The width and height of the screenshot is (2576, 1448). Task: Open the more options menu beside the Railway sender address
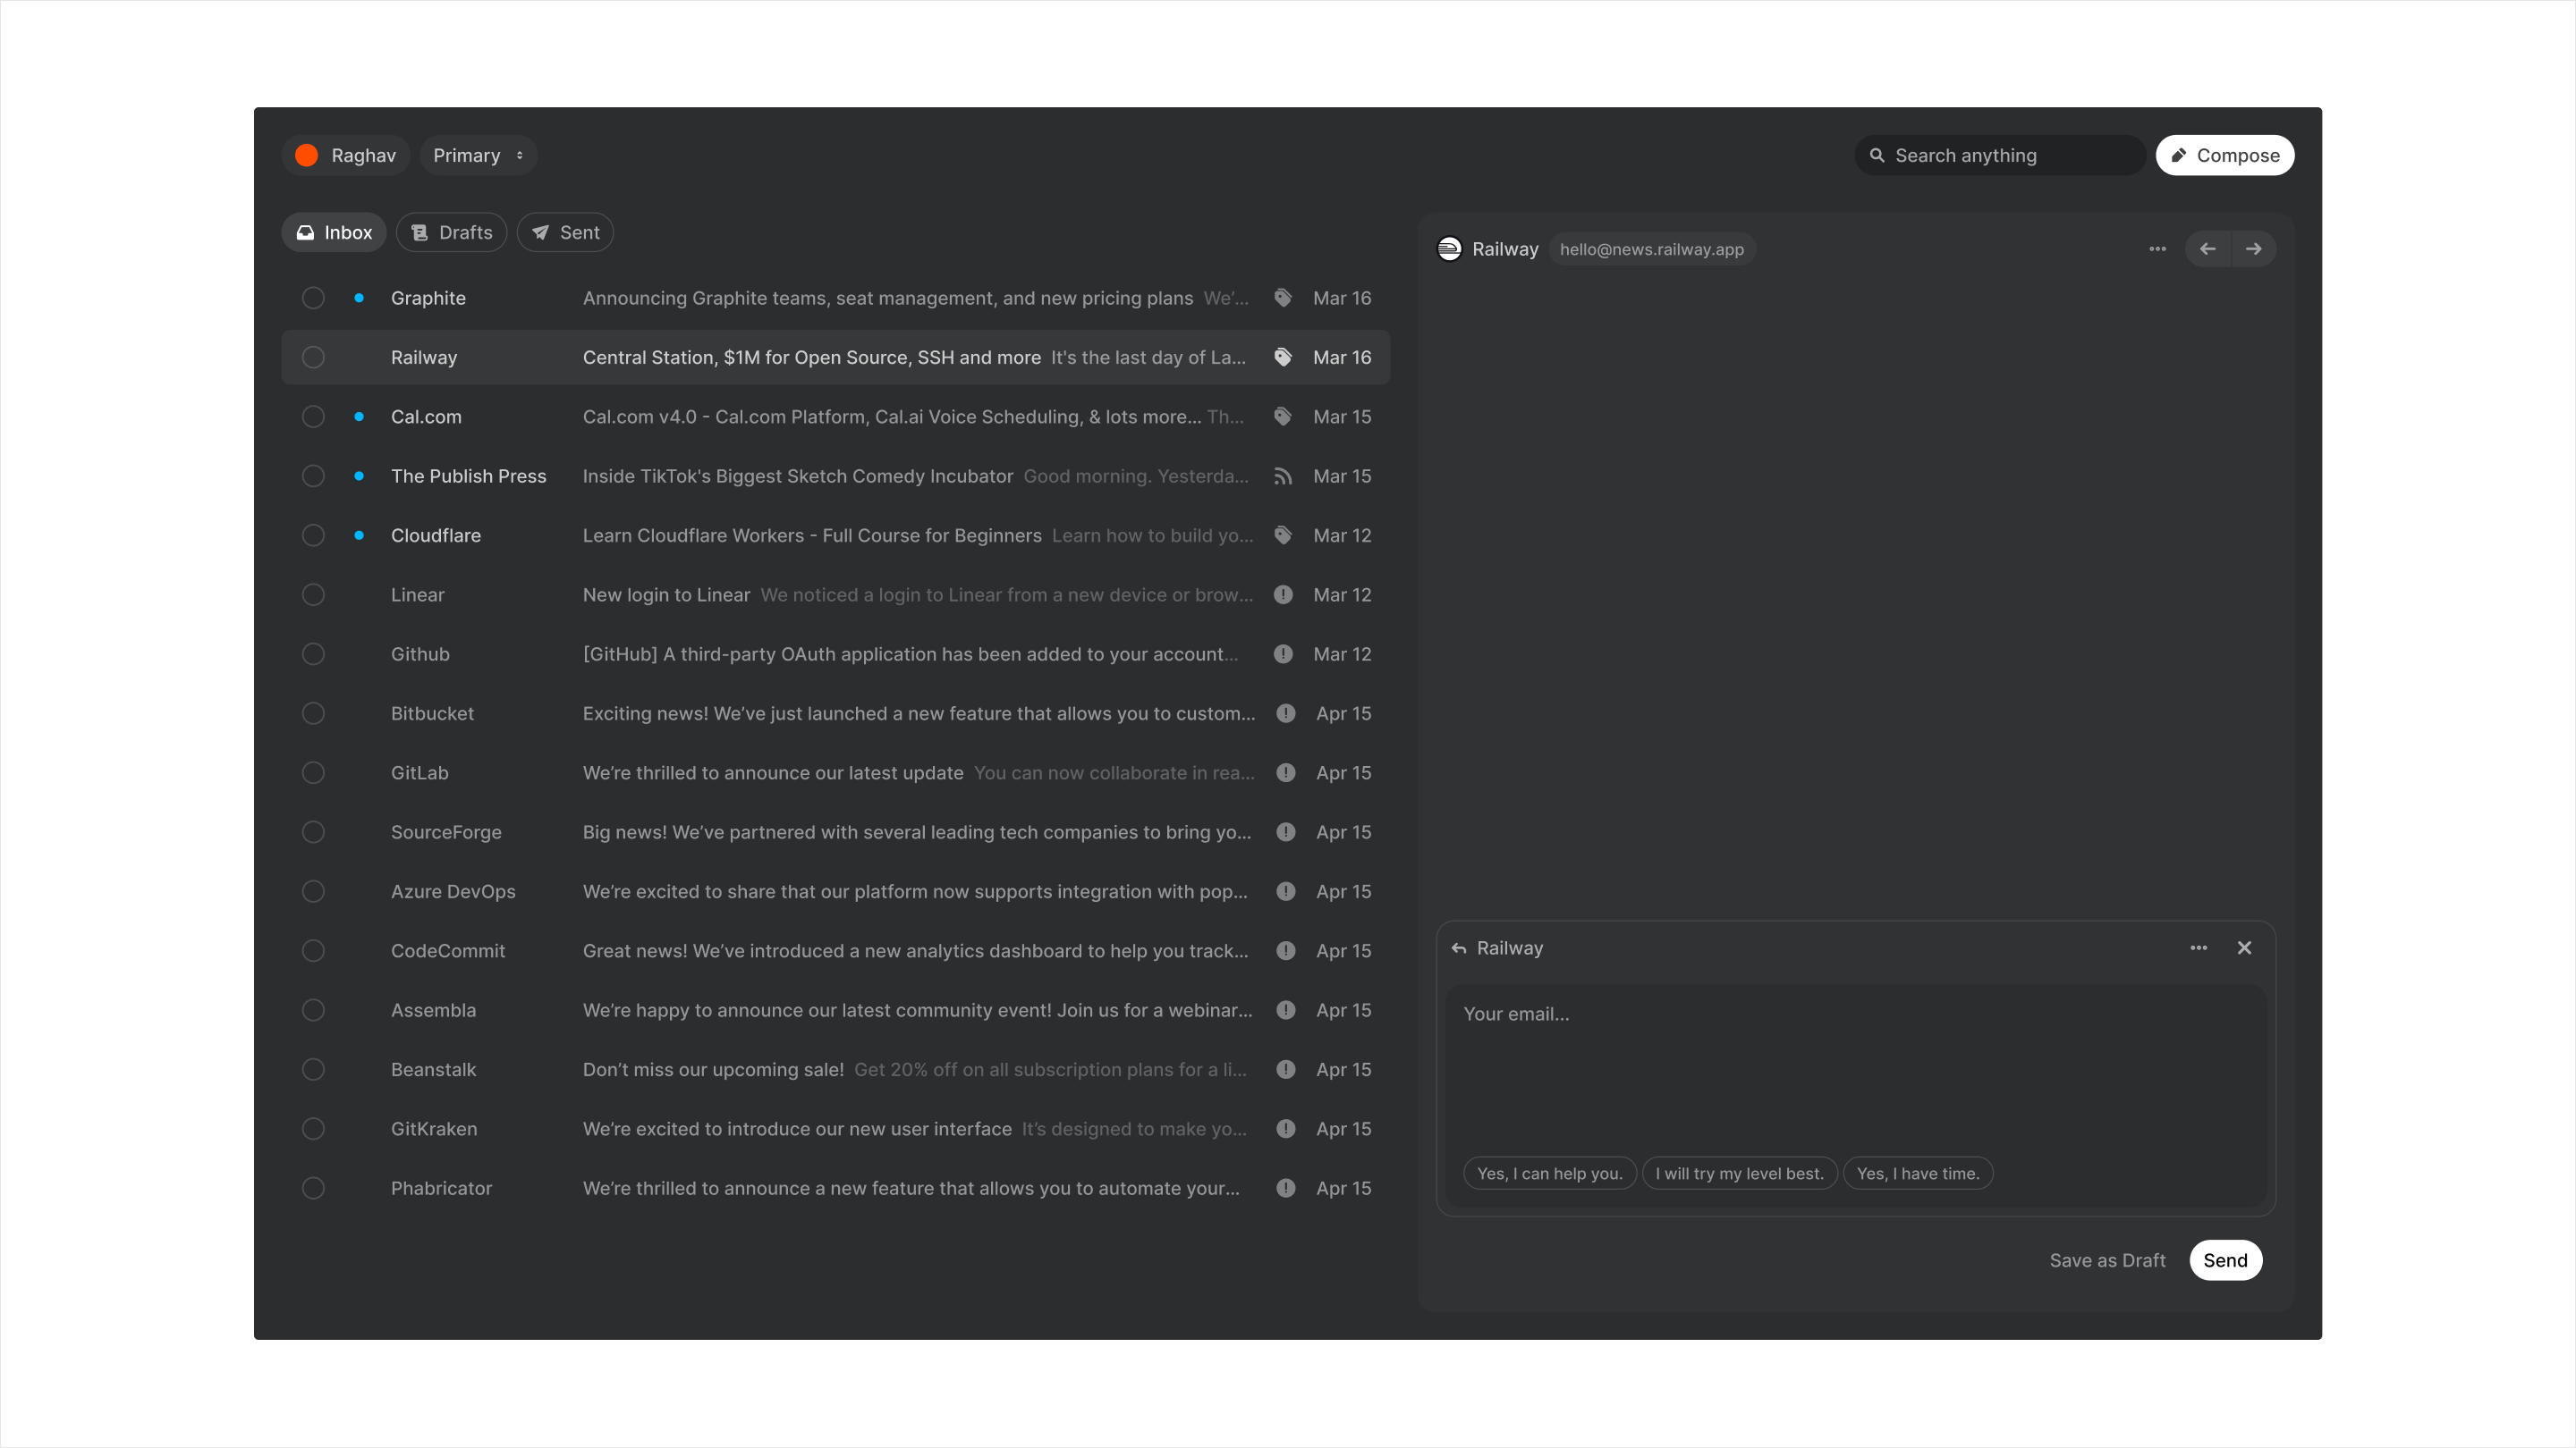pos(2157,248)
